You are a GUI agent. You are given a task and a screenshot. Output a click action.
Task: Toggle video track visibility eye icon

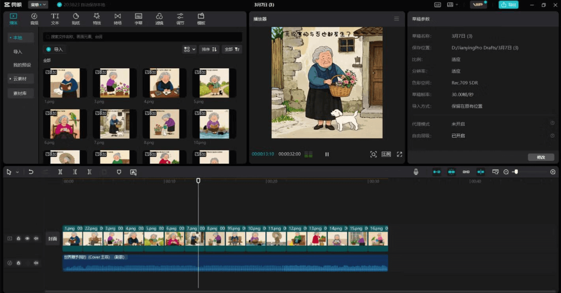pos(27,238)
